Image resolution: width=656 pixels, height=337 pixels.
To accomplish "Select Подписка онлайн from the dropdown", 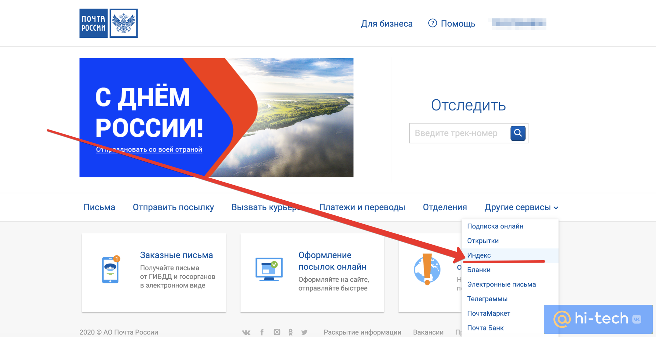I will (510, 226).
